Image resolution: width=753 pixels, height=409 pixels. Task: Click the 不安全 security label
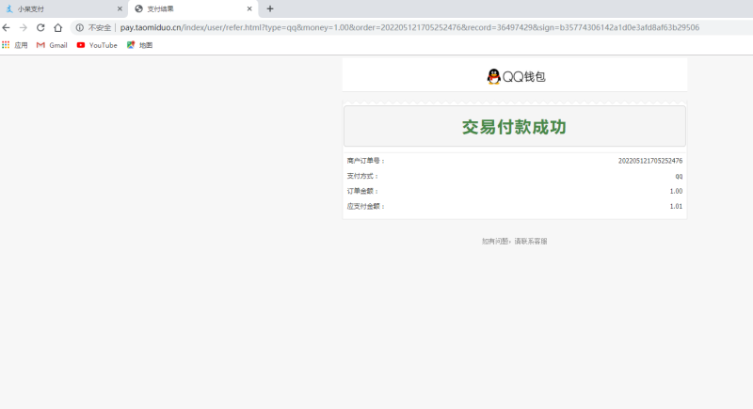click(x=100, y=28)
